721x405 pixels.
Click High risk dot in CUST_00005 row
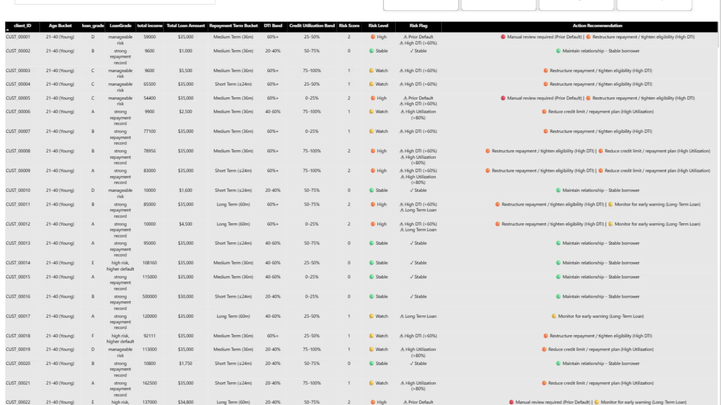click(x=373, y=98)
